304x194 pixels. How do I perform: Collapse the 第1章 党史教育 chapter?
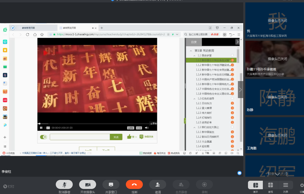click(190, 50)
